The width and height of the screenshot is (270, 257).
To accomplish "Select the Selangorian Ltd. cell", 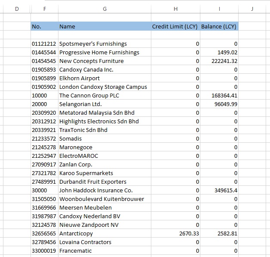I will click(105, 104).
